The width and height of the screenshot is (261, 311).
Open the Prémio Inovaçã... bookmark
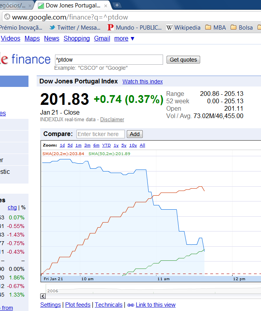21,27
